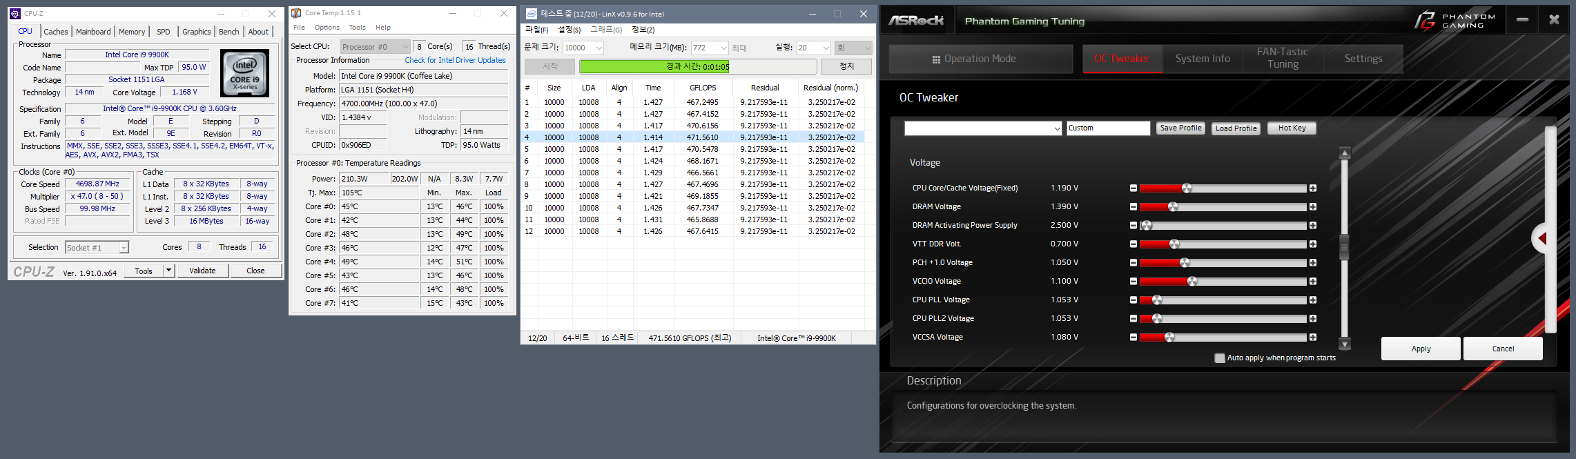
Task: Click the Hot Key button
Action: point(1292,128)
